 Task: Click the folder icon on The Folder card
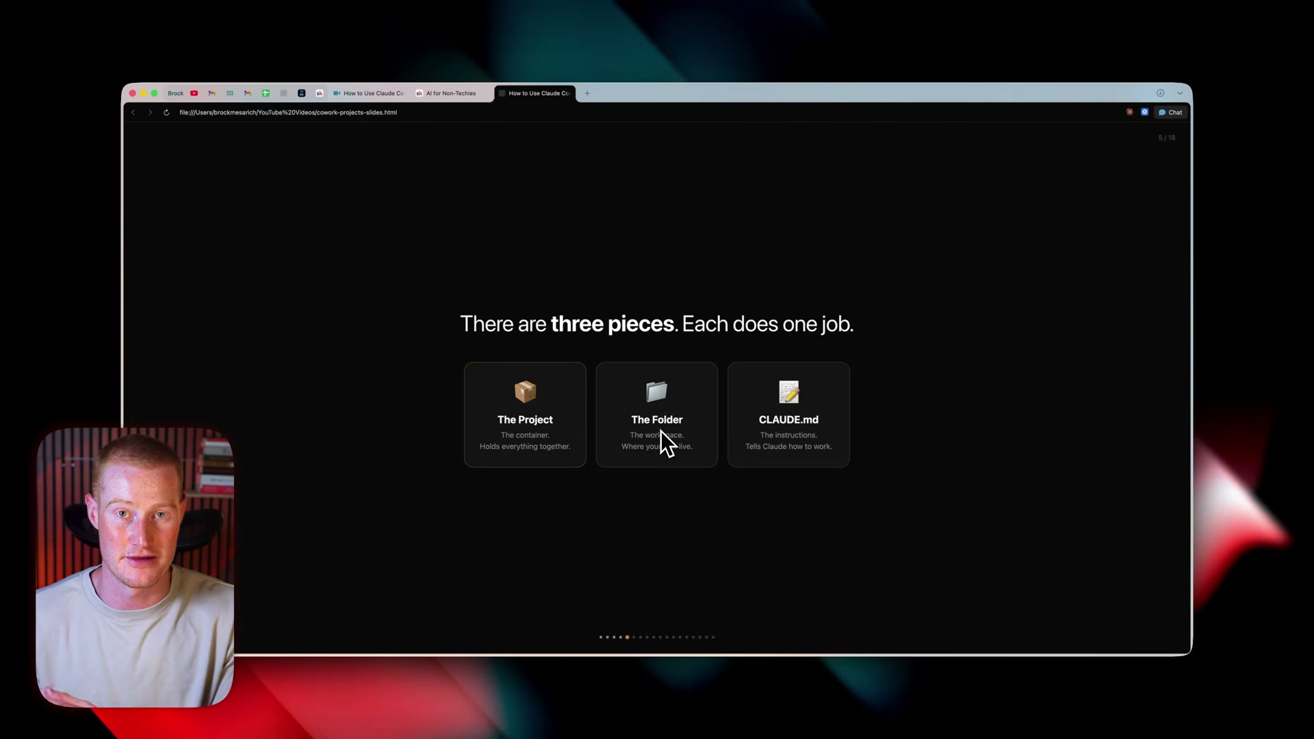656,391
